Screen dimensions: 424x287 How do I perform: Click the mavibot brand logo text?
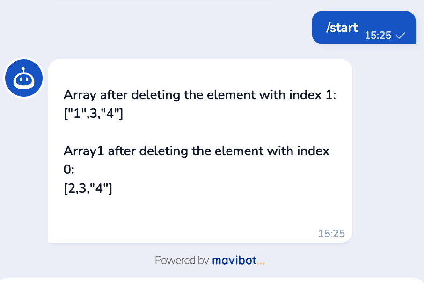pyautogui.click(x=234, y=260)
